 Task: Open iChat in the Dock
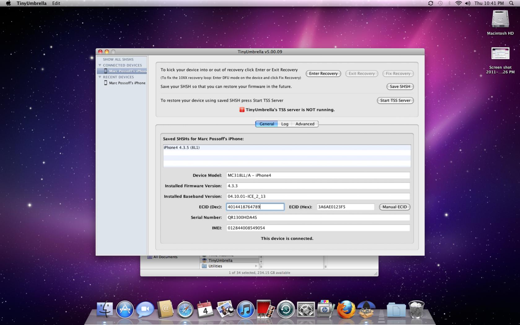145,309
